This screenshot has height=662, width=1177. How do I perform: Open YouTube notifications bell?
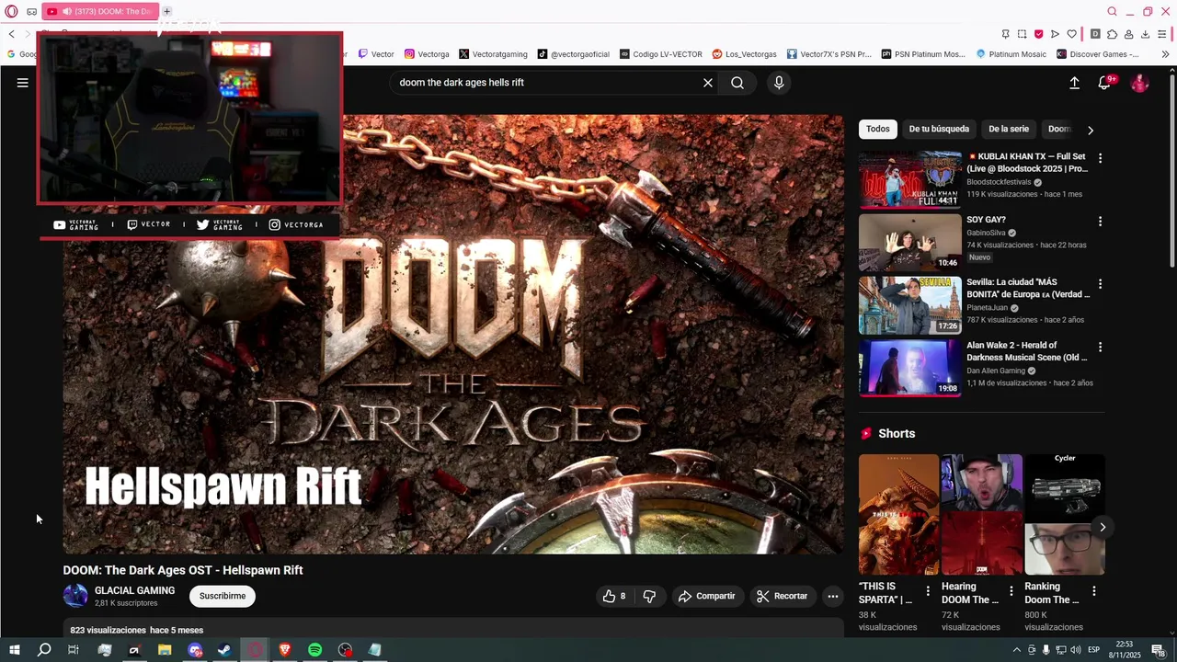[x=1104, y=83]
